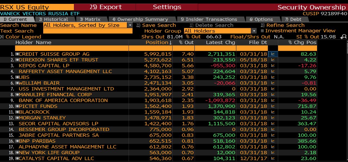Expand the Manulife Financial Corp row
Viewport: 348px width, 162px height.
pos(17,95)
